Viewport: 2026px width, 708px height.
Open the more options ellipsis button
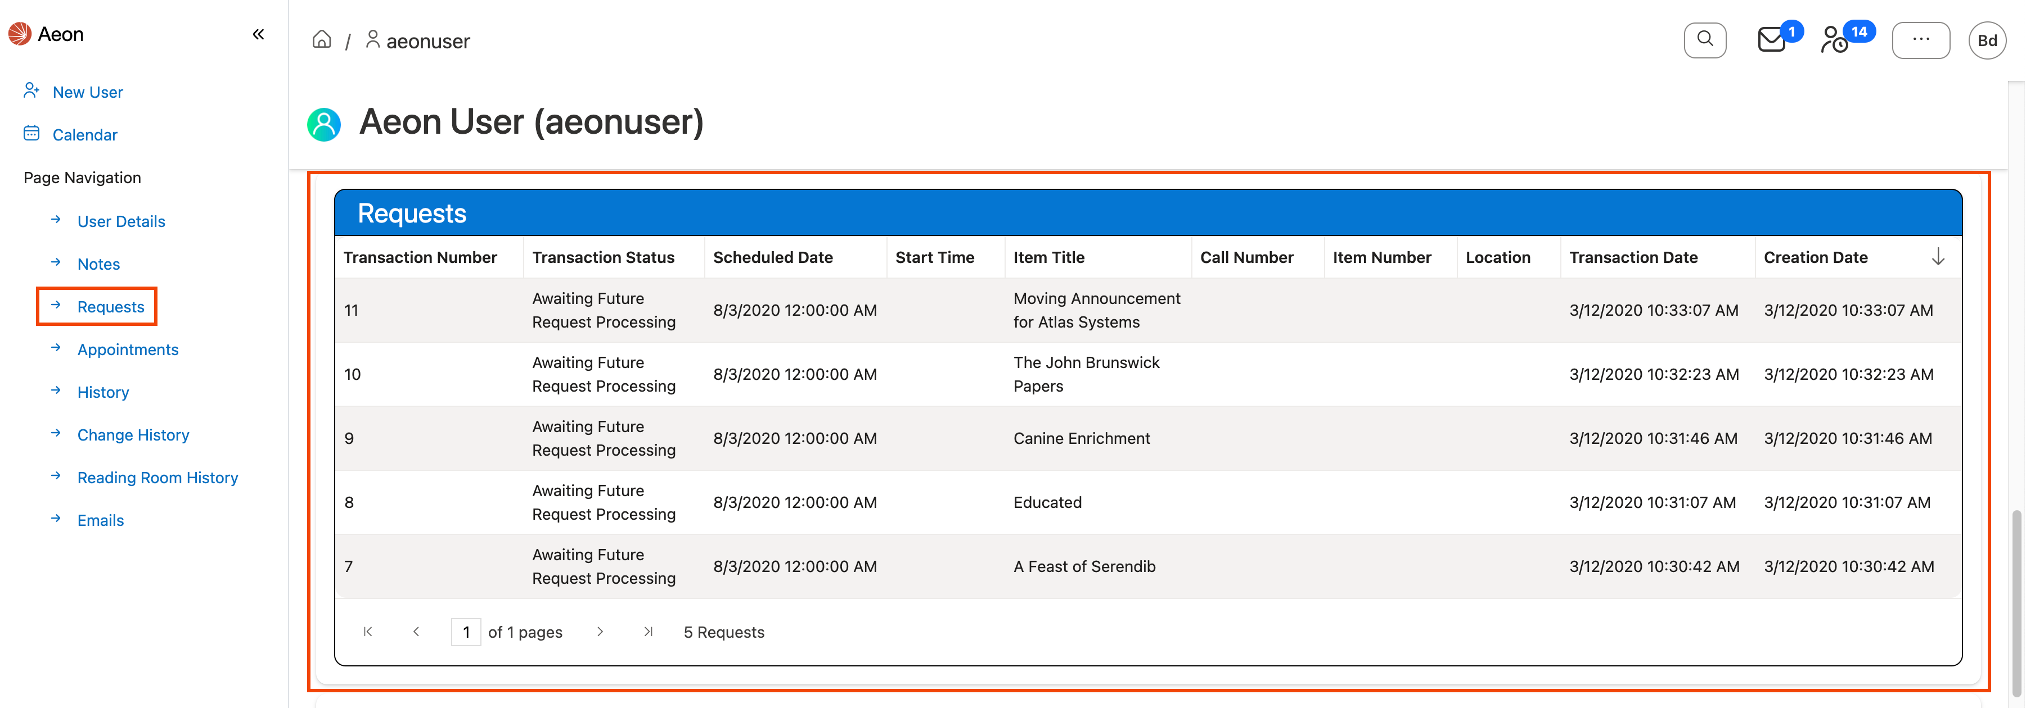(x=1920, y=39)
